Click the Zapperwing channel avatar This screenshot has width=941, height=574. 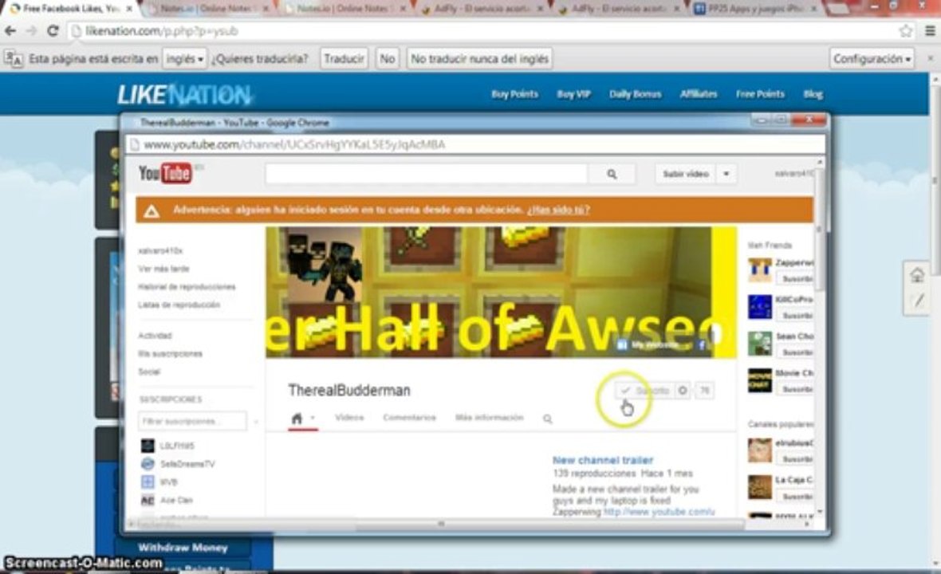[760, 270]
